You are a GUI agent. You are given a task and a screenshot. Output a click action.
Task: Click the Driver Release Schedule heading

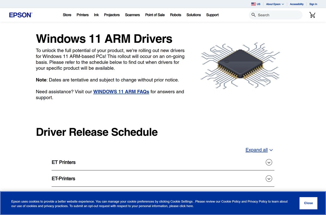(x=97, y=132)
